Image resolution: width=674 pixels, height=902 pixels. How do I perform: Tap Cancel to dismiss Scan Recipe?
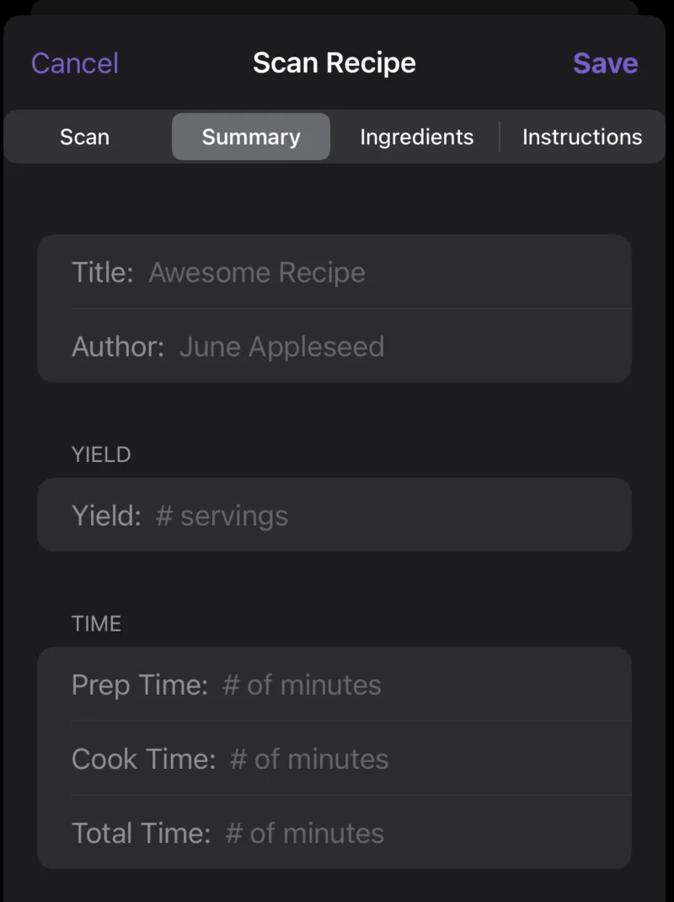75,63
